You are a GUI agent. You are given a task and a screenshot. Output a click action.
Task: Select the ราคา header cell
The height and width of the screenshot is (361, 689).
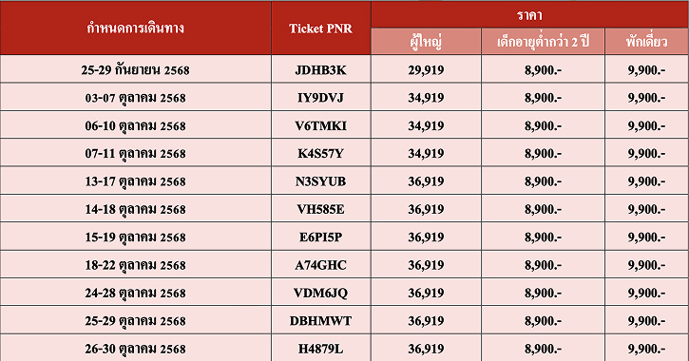[530, 15]
